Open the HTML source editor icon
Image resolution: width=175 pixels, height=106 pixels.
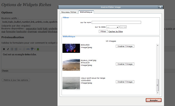tap(28, 49)
